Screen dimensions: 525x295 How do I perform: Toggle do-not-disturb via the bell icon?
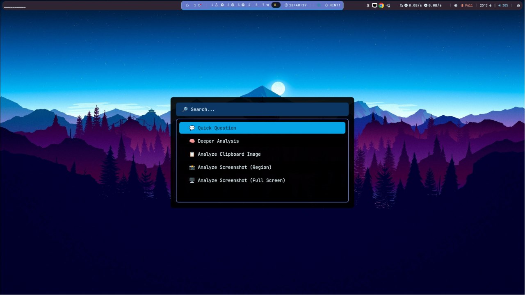(199, 5)
